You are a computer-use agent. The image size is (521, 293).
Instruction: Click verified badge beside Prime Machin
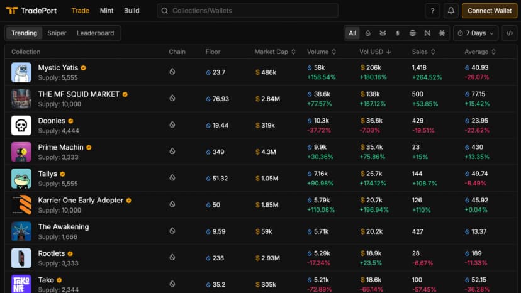point(89,148)
